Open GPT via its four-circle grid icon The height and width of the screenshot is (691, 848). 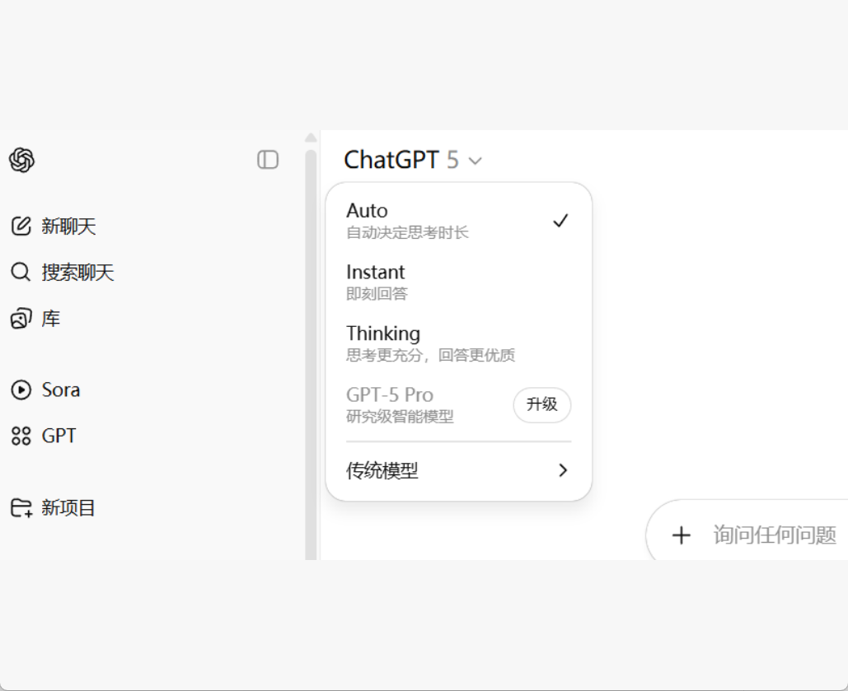21,436
